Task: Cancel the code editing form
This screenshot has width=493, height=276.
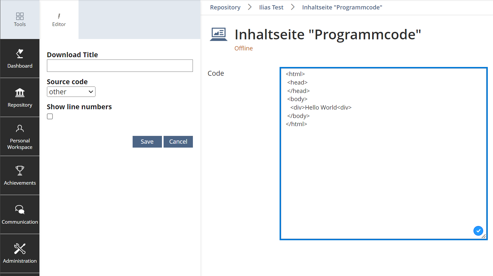Action: tap(178, 142)
